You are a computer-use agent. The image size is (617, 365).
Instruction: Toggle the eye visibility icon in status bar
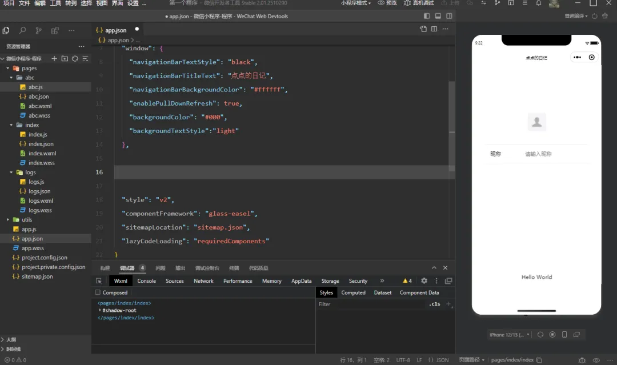pos(596,360)
